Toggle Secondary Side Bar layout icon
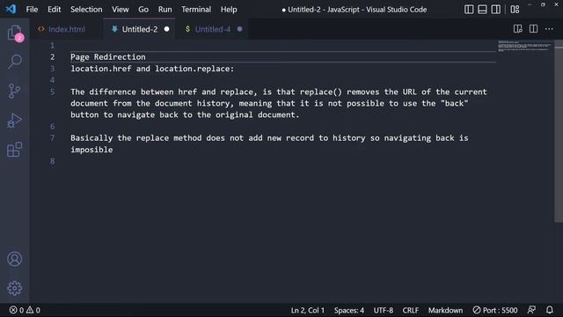This screenshot has width=563, height=317. point(496,10)
